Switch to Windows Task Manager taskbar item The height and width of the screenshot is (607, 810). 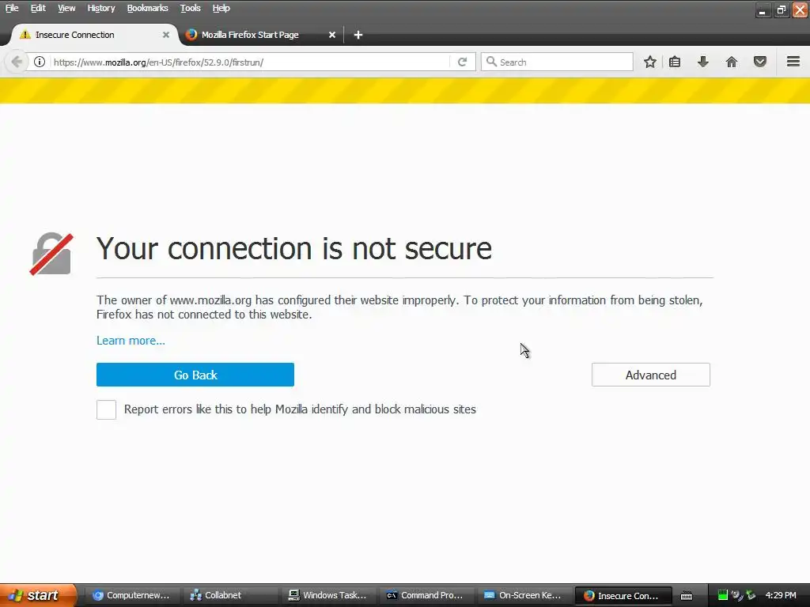(330, 595)
